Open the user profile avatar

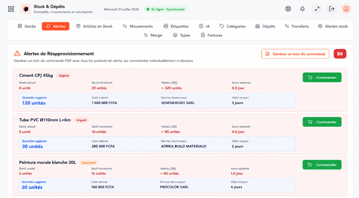(346, 9)
